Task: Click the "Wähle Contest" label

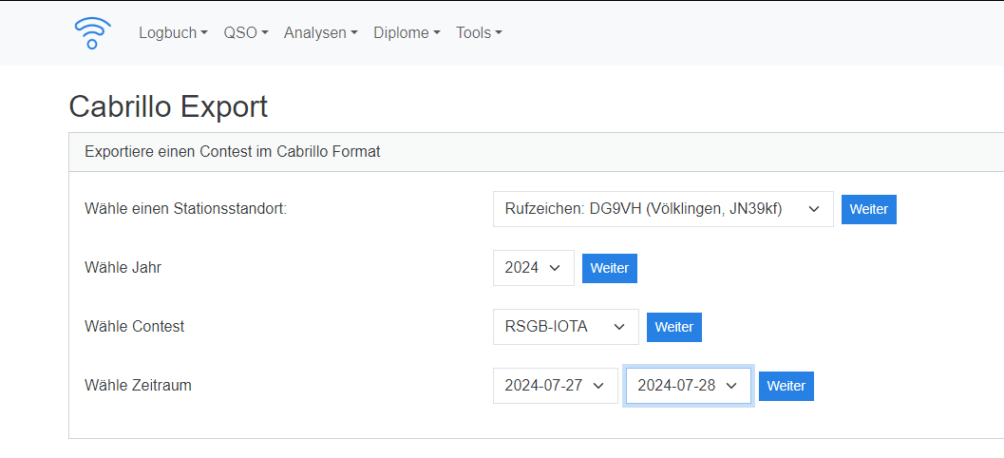Action: (x=134, y=327)
